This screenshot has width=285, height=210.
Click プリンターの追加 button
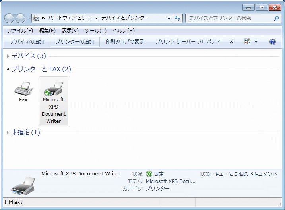point(75,42)
